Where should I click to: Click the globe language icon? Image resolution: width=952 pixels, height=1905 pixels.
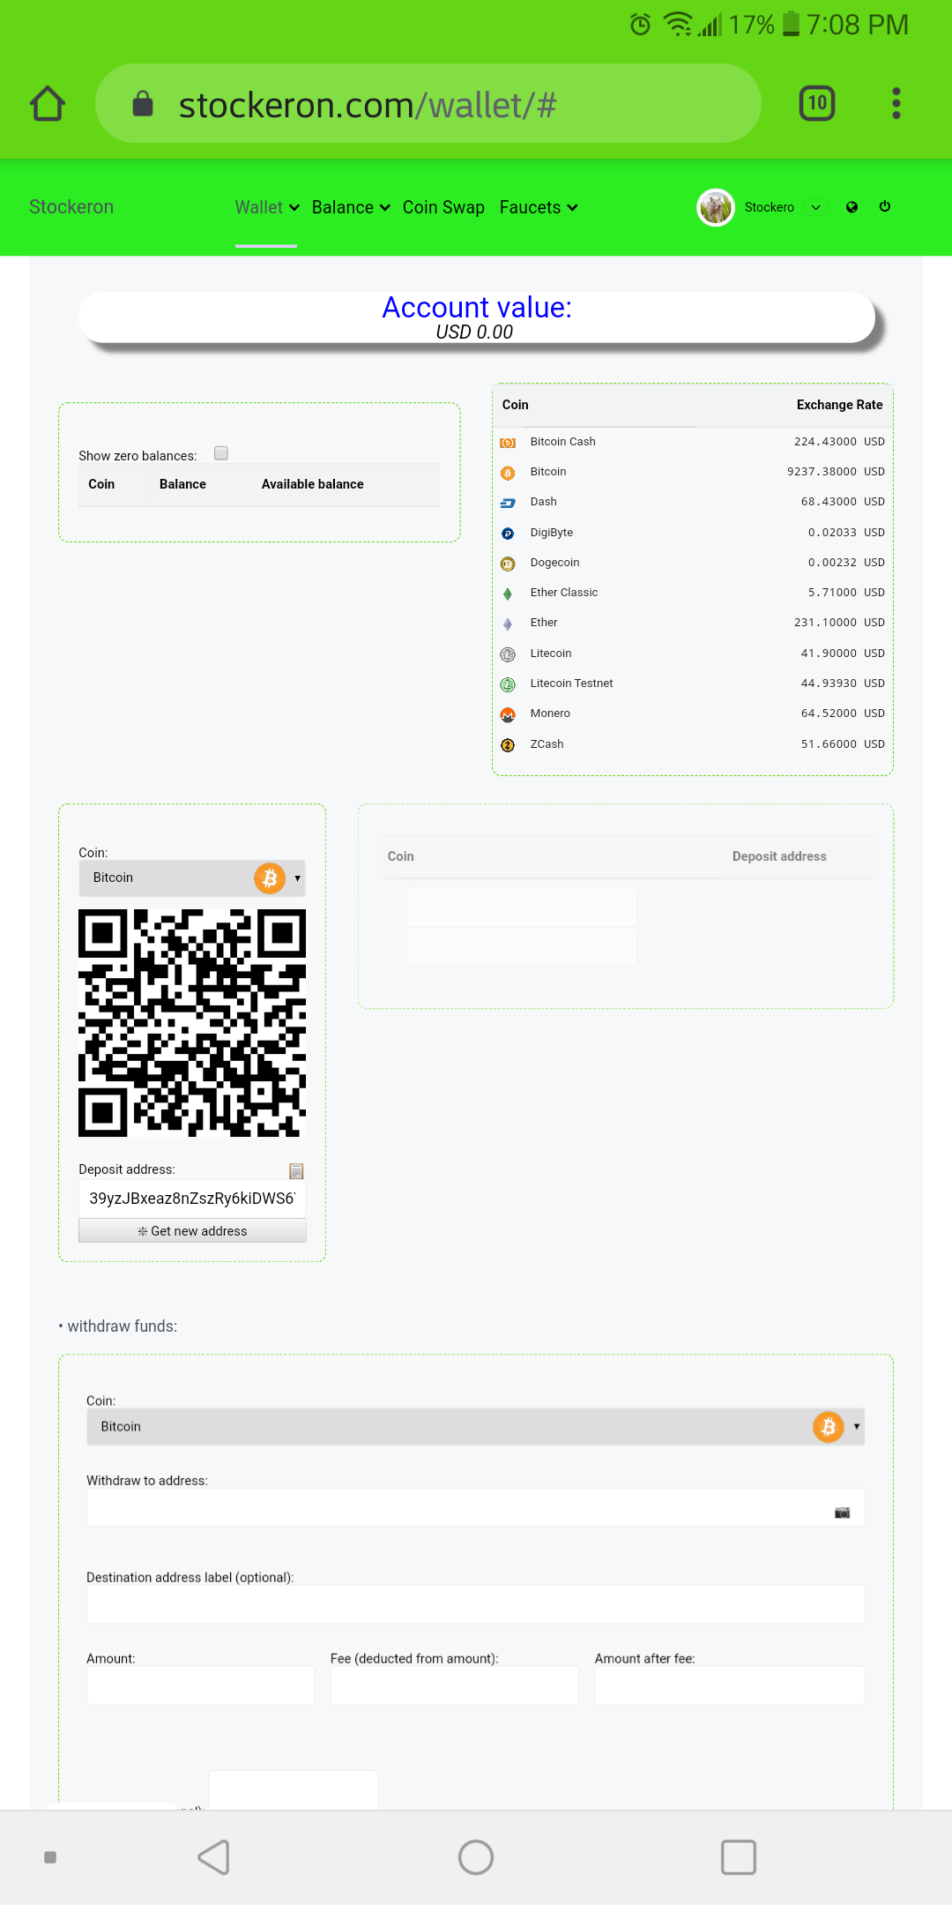coord(852,207)
